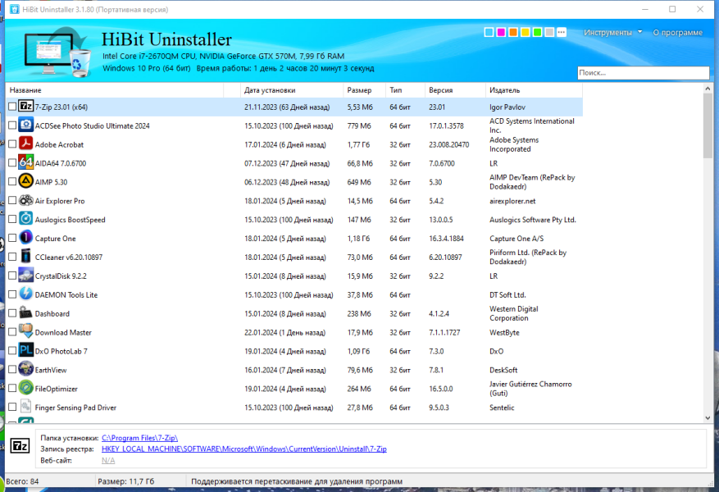Click the list scrollbar up arrow
This screenshot has height=492, width=719.
[708, 89]
